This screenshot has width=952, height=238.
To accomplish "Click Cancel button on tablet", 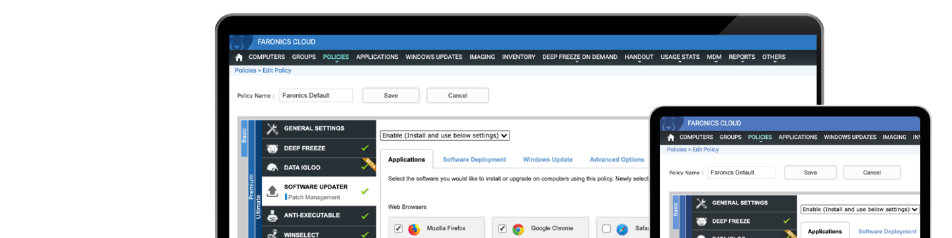I will click(872, 173).
